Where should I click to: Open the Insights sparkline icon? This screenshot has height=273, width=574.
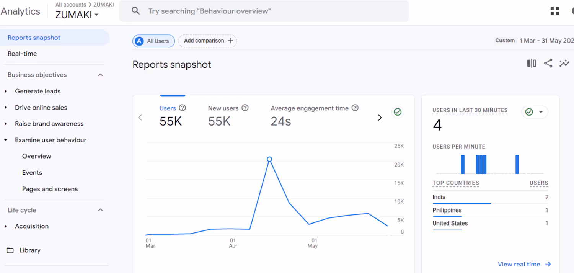pyautogui.click(x=564, y=63)
